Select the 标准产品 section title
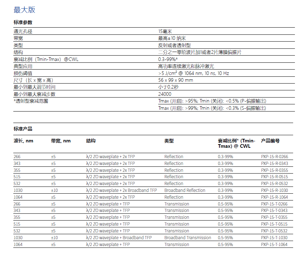This screenshot has height=255, width=305. (23, 129)
